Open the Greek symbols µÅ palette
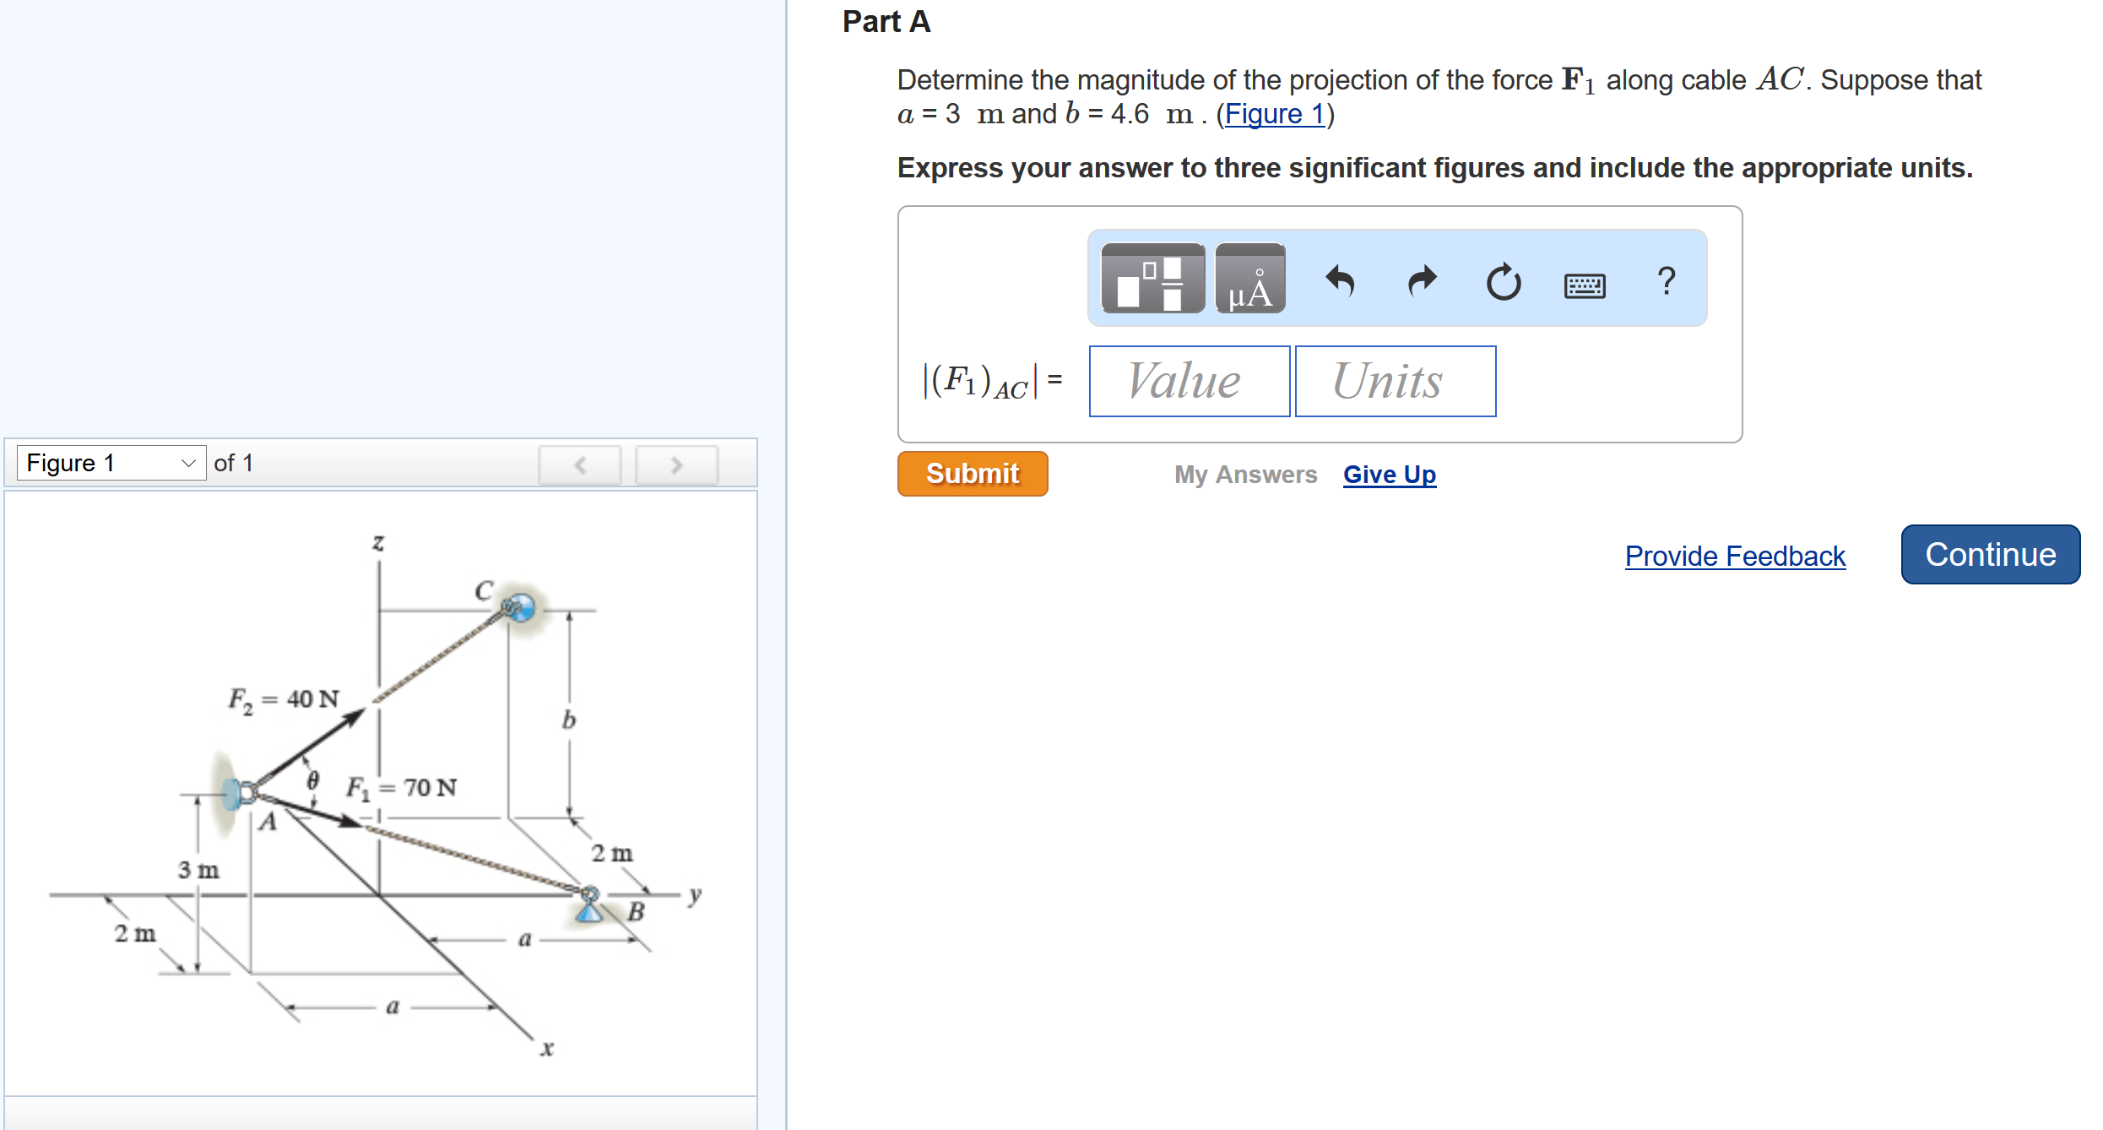 point(1249,280)
